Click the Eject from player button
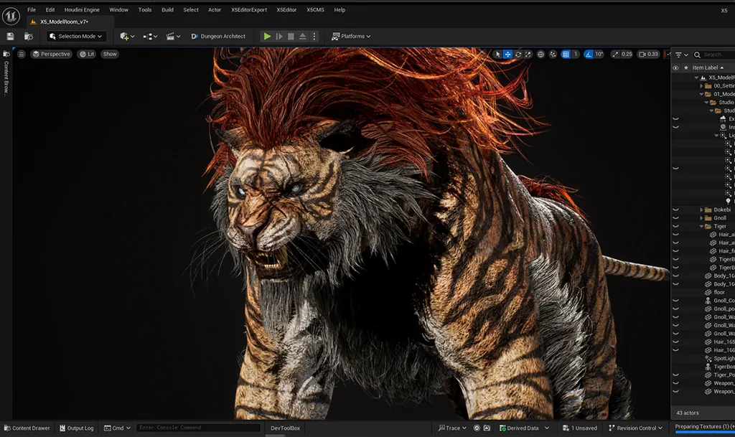The image size is (735, 437). [x=303, y=36]
